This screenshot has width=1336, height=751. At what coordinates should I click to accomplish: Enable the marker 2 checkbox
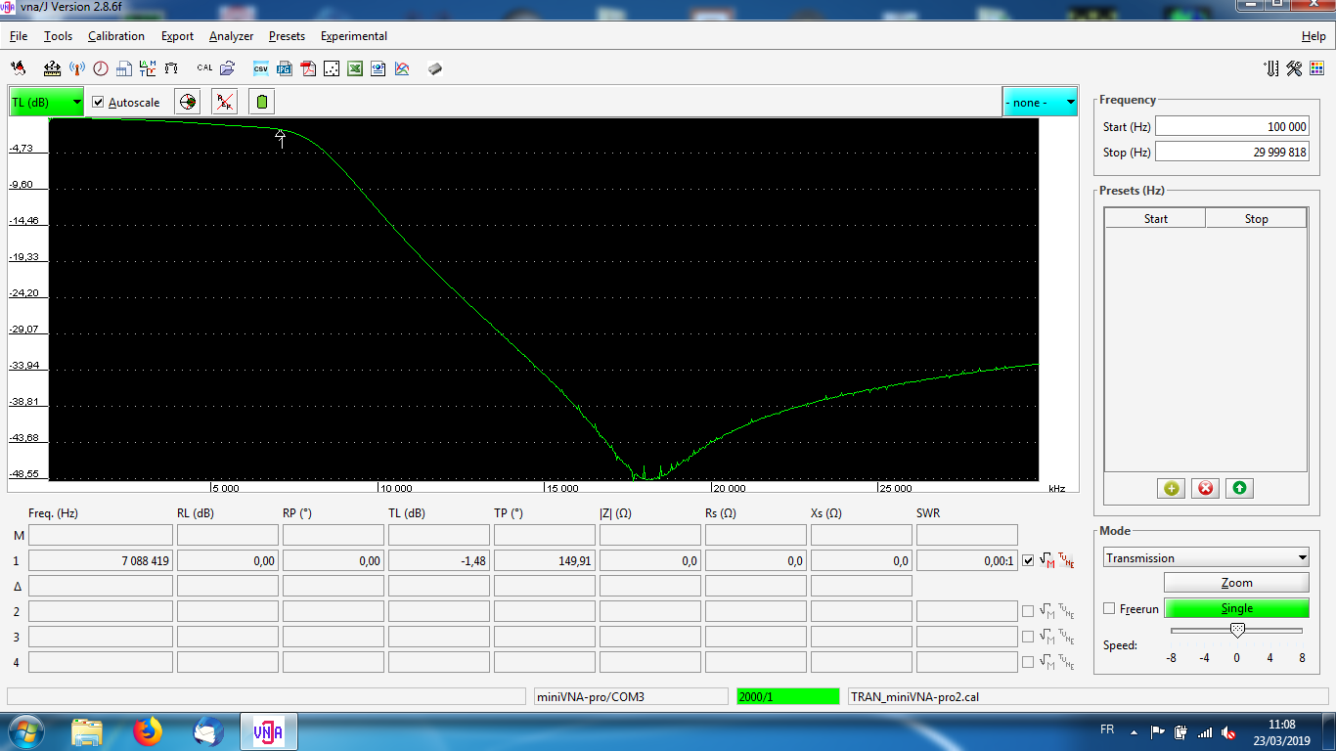click(1028, 611)
